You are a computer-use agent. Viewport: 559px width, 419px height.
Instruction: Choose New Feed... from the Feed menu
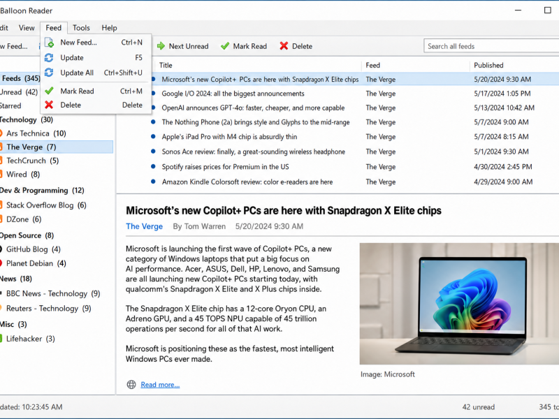(96, 43)
